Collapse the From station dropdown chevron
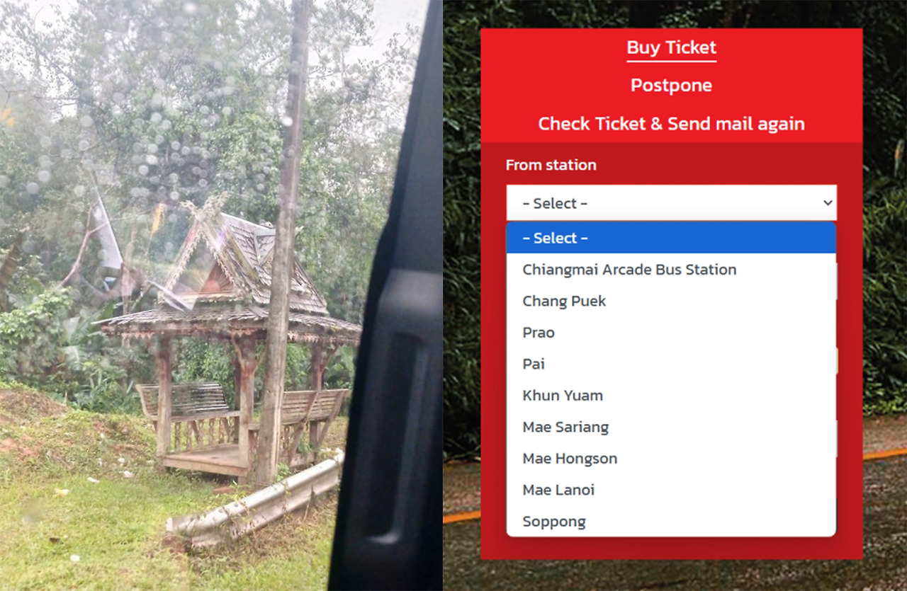Image resolution: width=907 pixels, height=591 pixels. click(x=827, y=203)
